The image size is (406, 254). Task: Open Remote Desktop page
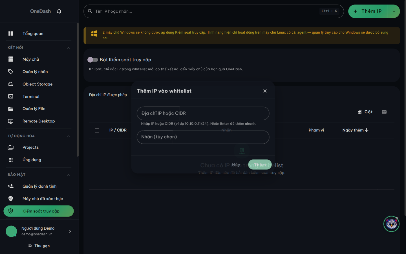[x=39, y=121]
